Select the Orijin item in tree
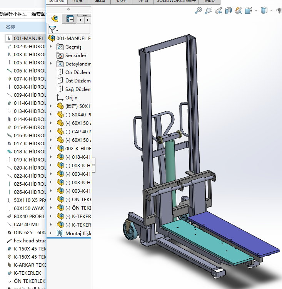 pyautogui.click(x=71, y=97)
